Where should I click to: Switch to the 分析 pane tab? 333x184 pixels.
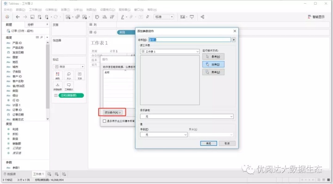tap(31, 25)
